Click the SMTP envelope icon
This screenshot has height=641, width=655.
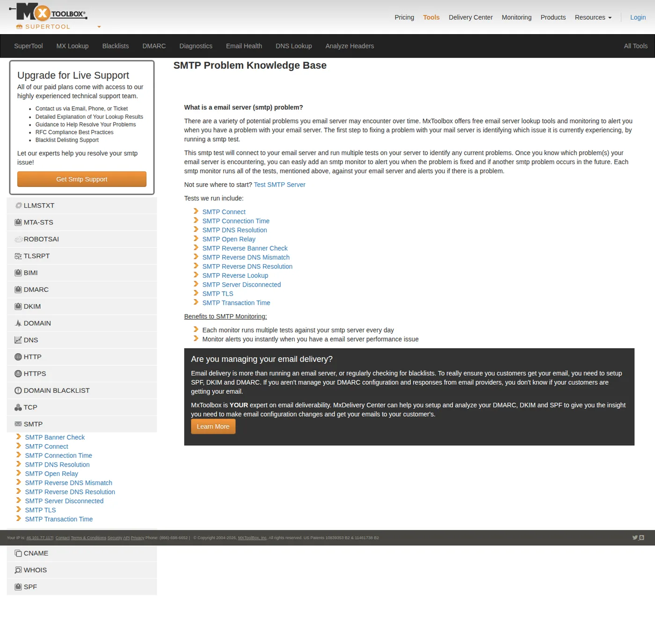point(18,425)
